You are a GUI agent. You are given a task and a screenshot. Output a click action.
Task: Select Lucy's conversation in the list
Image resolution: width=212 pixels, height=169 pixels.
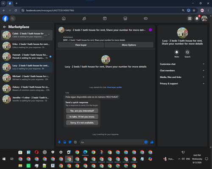point(27,67)
